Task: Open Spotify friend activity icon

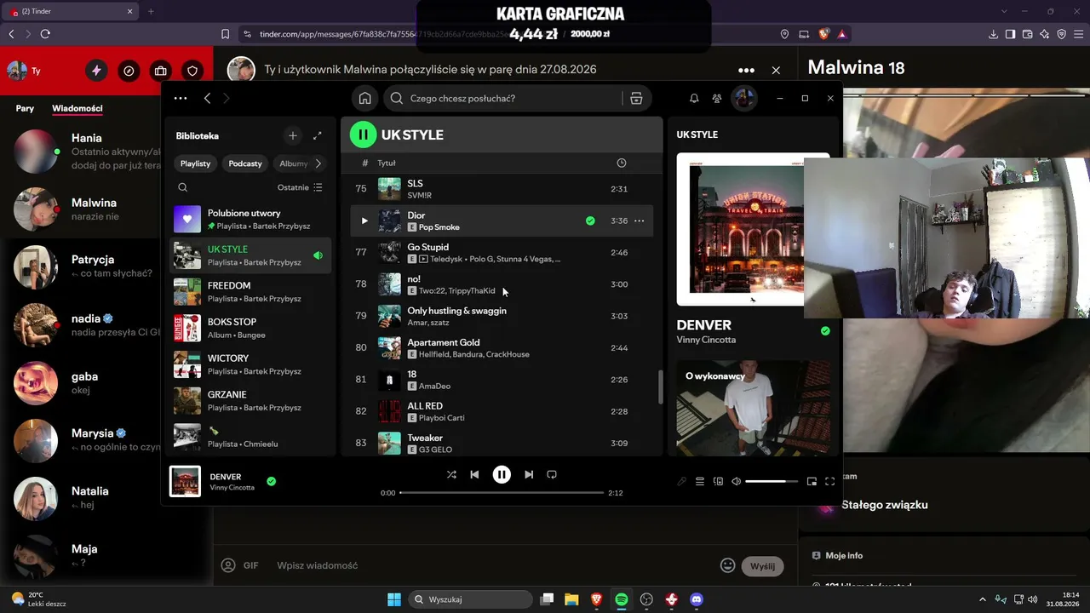Action: 717,98
